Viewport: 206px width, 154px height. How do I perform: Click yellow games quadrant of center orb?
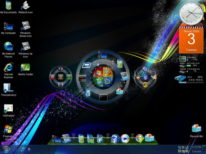pyautogui.click(x=108, y=72)
